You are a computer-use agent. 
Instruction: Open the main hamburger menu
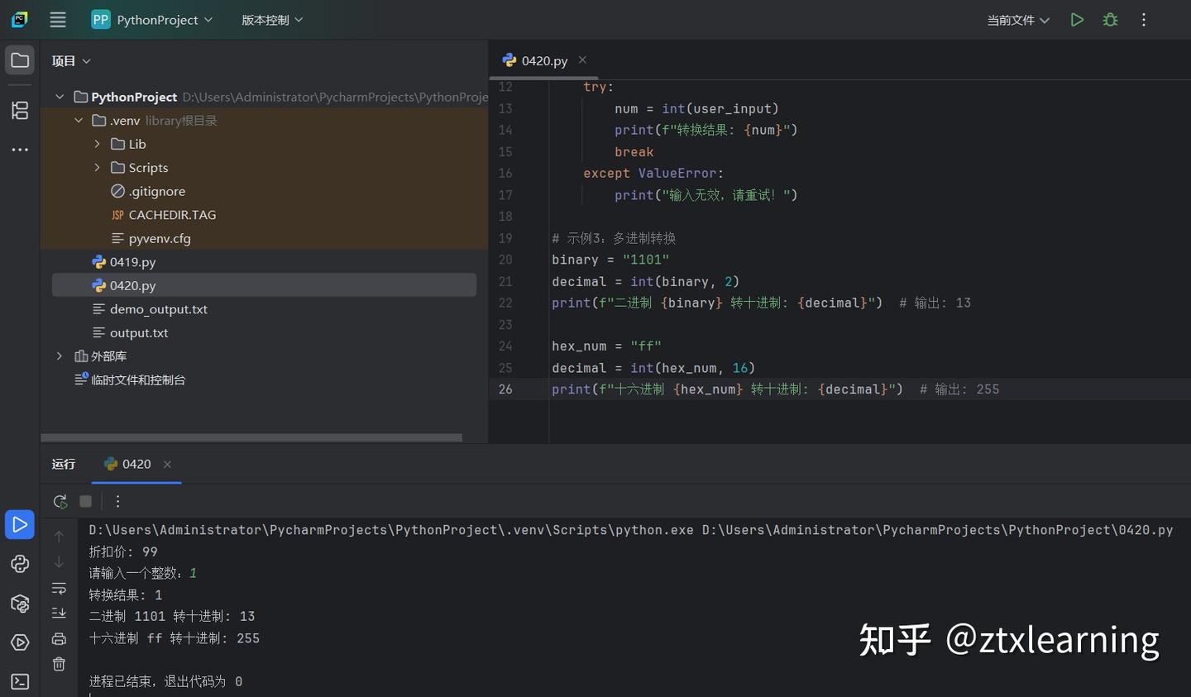[58, 20]
